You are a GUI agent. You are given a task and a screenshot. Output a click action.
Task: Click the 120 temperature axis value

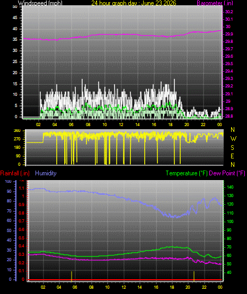[230, 204]
